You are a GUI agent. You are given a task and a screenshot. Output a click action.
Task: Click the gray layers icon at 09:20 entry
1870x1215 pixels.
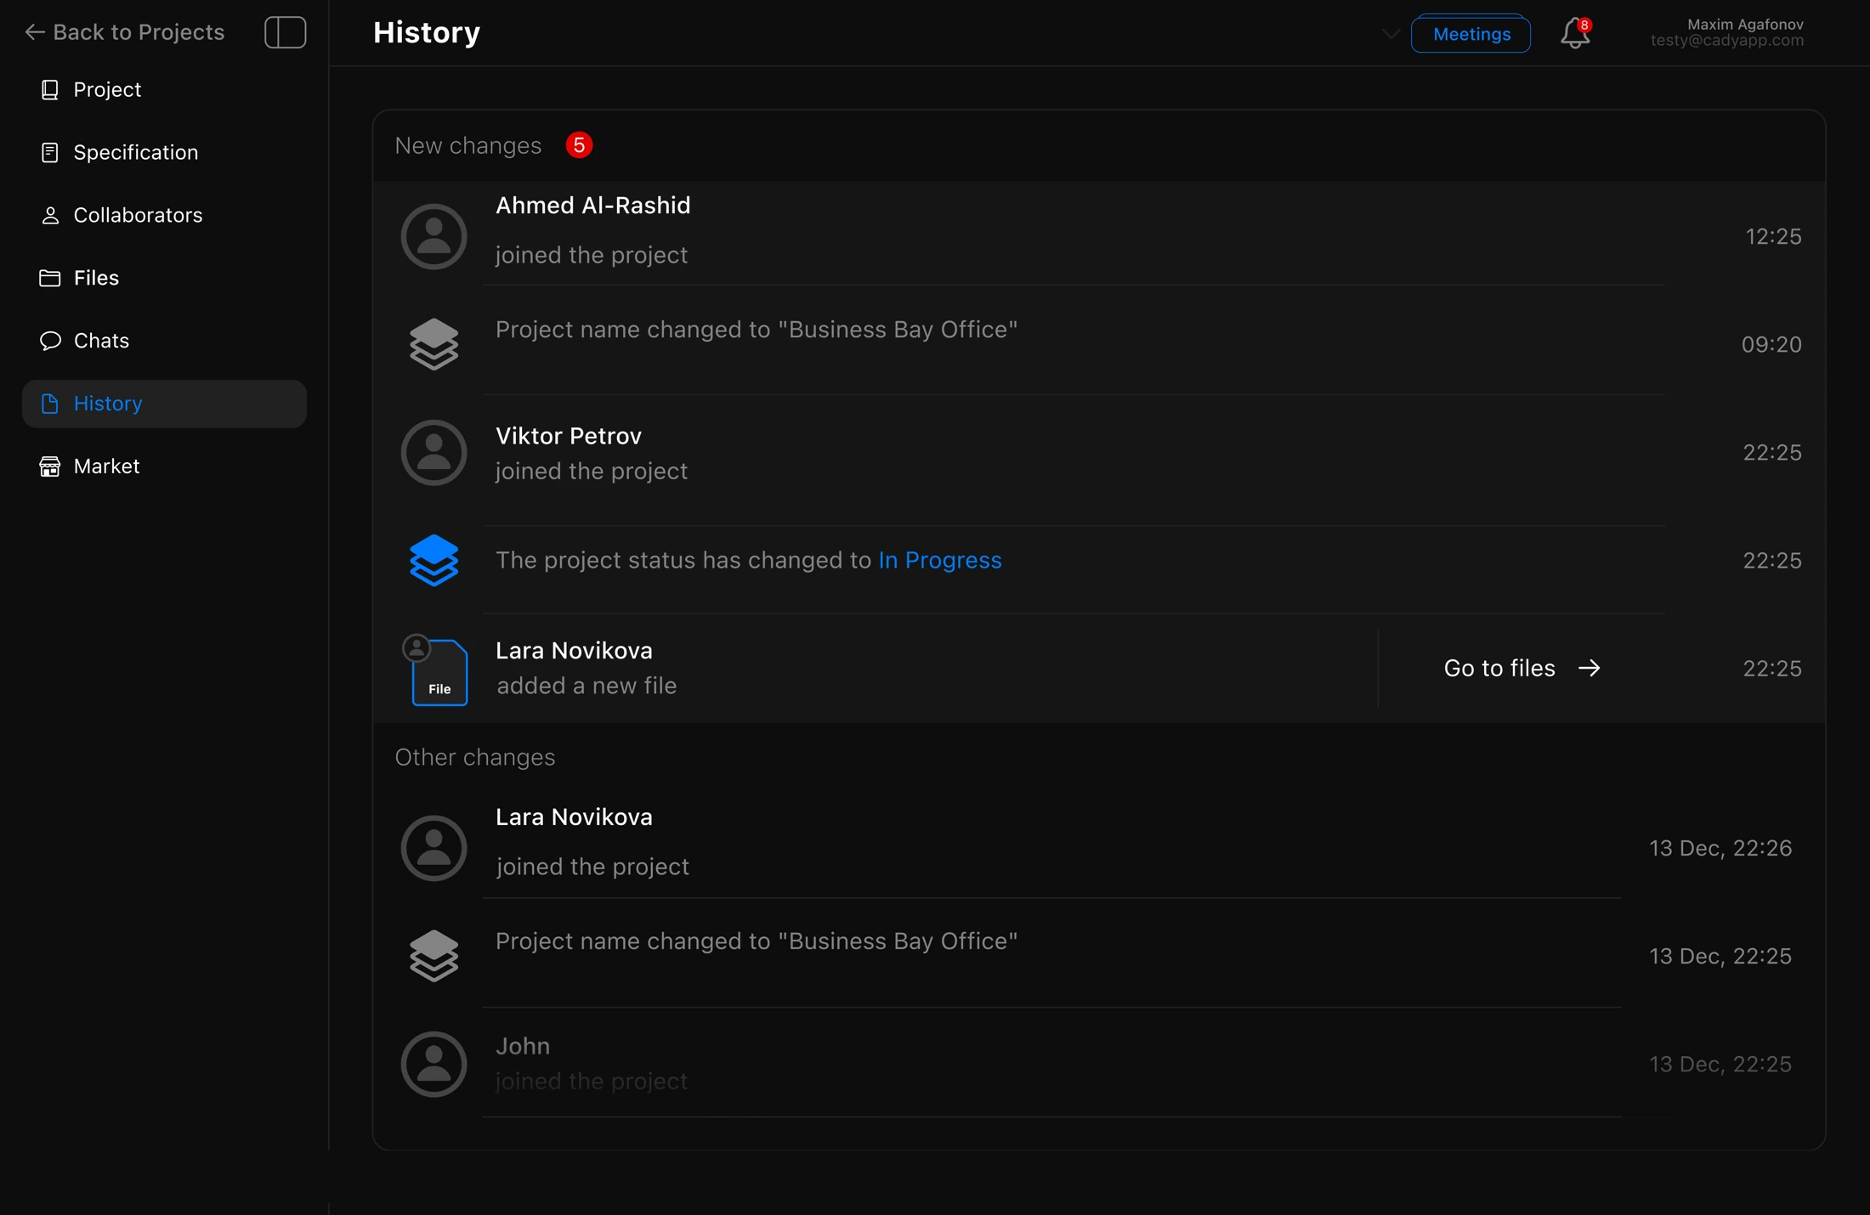[433, 344]
